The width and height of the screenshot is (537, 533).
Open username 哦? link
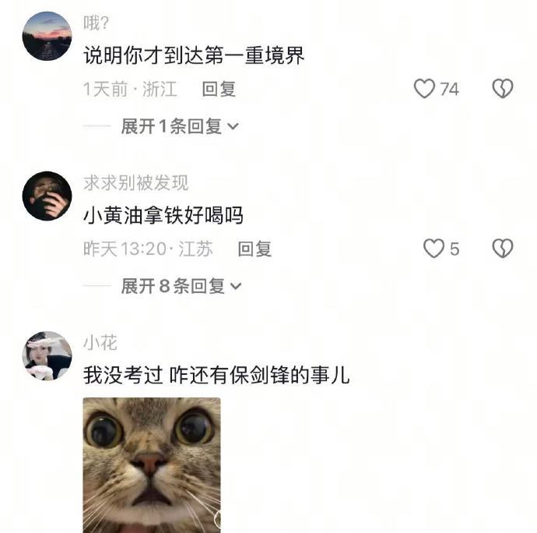(x=97, y=23)
